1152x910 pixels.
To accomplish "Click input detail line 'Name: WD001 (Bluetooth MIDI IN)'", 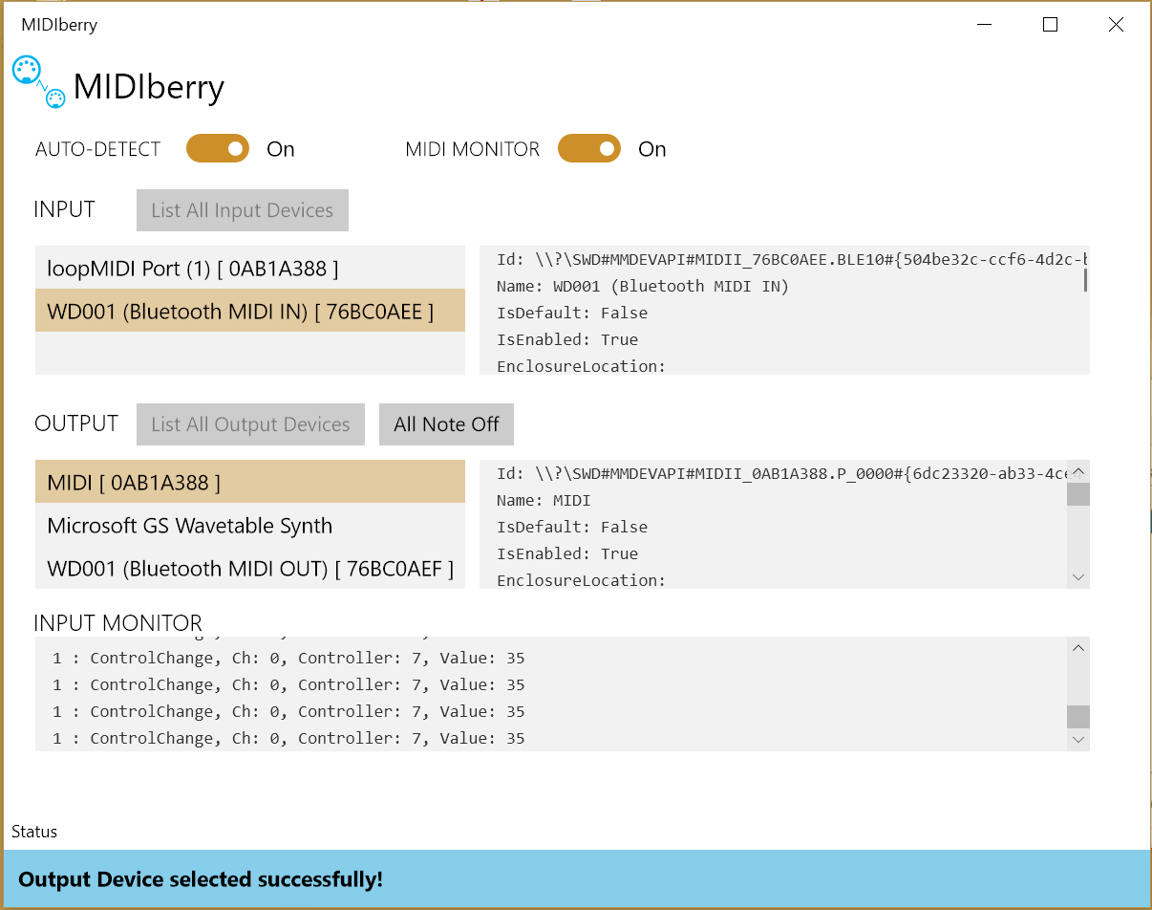I will pos(643,286).
